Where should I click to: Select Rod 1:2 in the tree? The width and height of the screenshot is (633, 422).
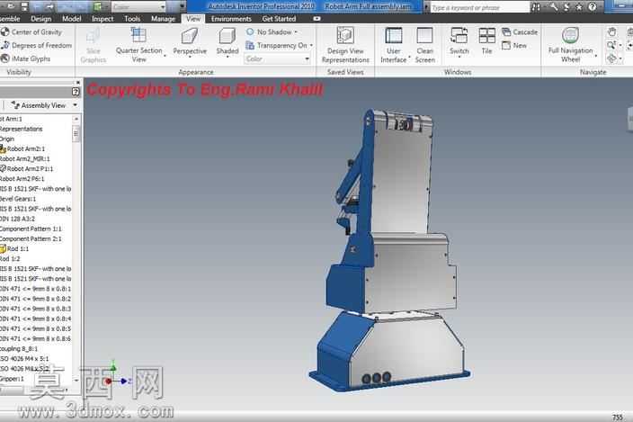tap(10, 258)
